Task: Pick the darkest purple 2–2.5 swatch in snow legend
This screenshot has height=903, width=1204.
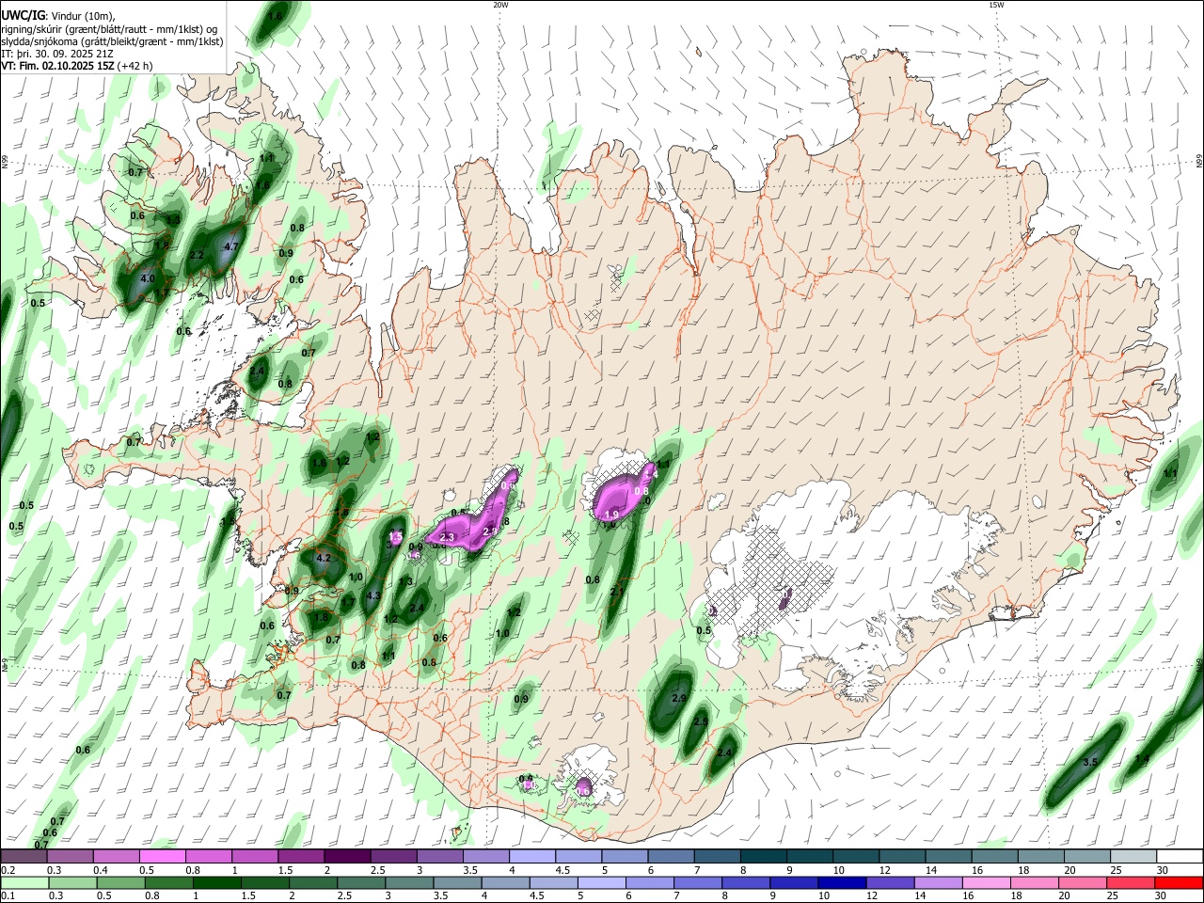Action: [x=346, y=856]
